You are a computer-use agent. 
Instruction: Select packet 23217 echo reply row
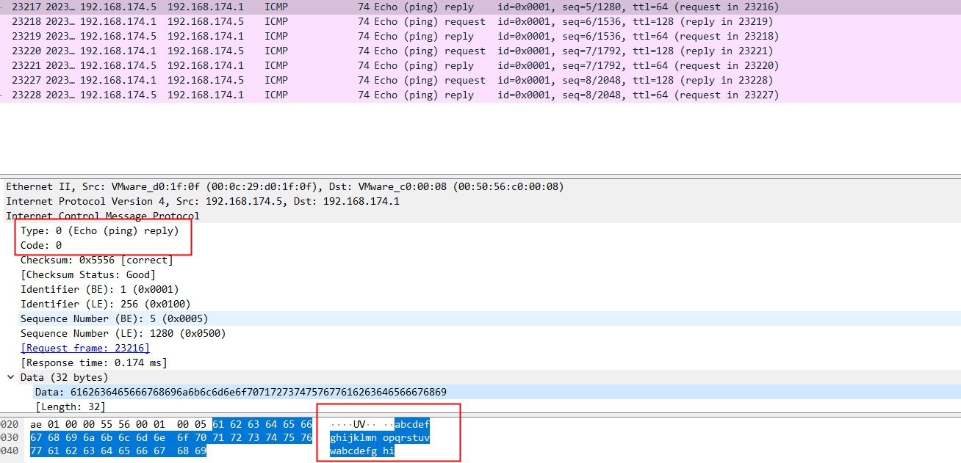pyautogui.click(x=480, y=7)
